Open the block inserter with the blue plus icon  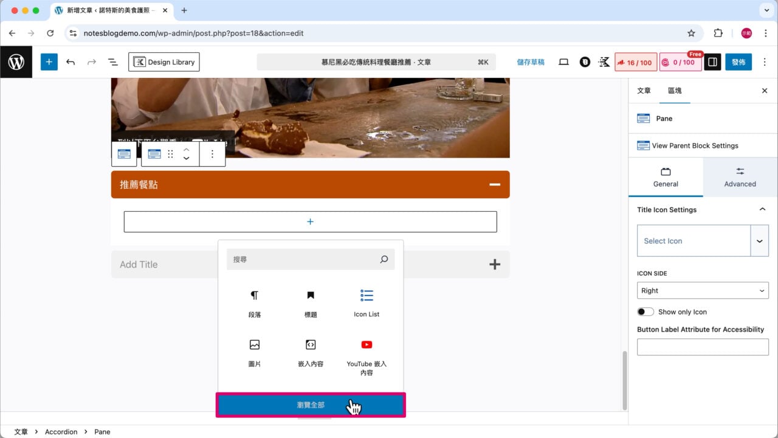(x=49, y=61)
